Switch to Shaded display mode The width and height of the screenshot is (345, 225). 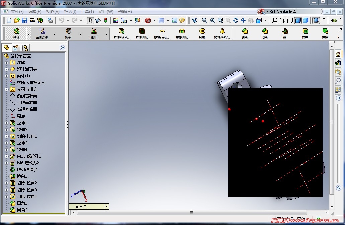306,20
